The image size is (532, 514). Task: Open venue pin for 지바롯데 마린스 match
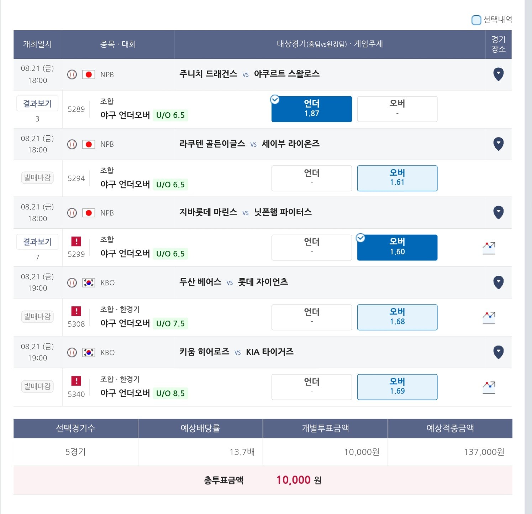[498, 213]
